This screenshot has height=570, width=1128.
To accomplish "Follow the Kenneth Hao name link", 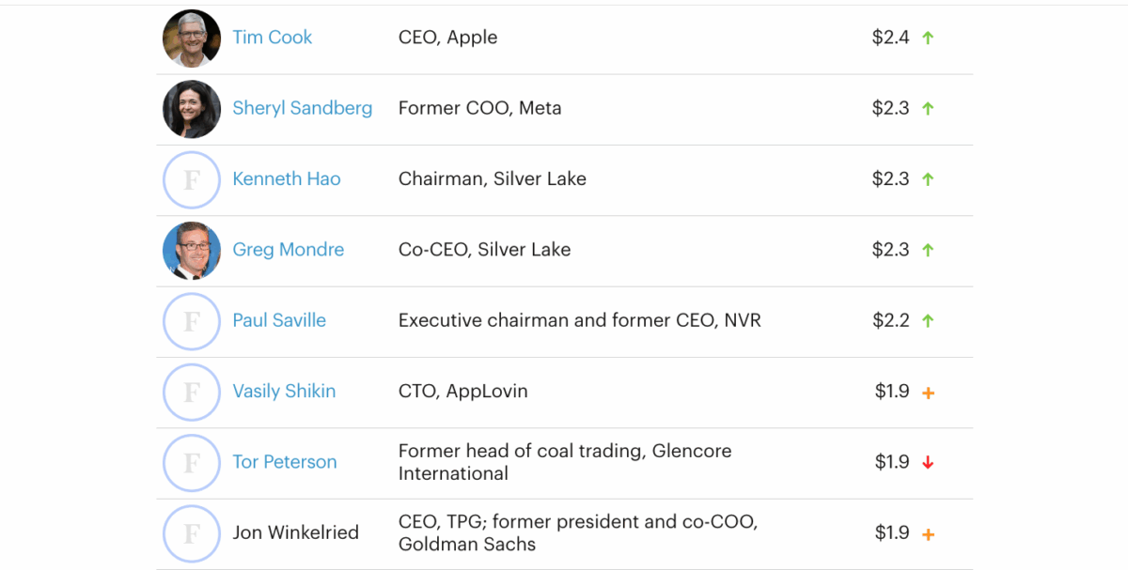I will 287,178.
